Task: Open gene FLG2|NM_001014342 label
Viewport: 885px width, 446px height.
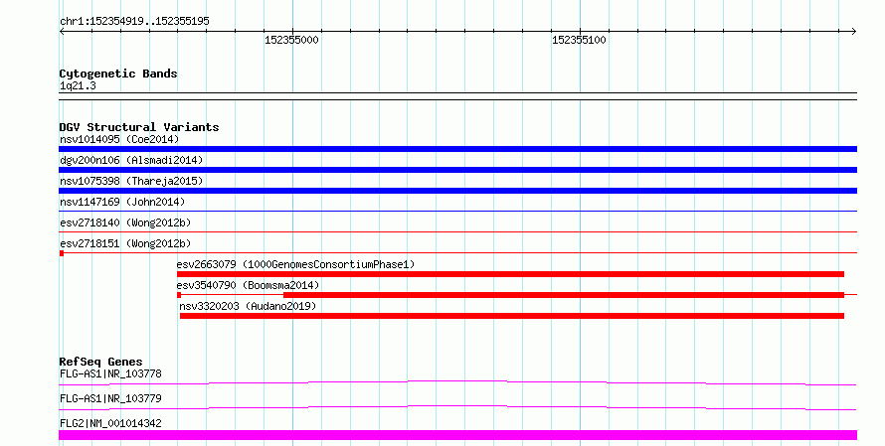Action: tap(110, 423)
